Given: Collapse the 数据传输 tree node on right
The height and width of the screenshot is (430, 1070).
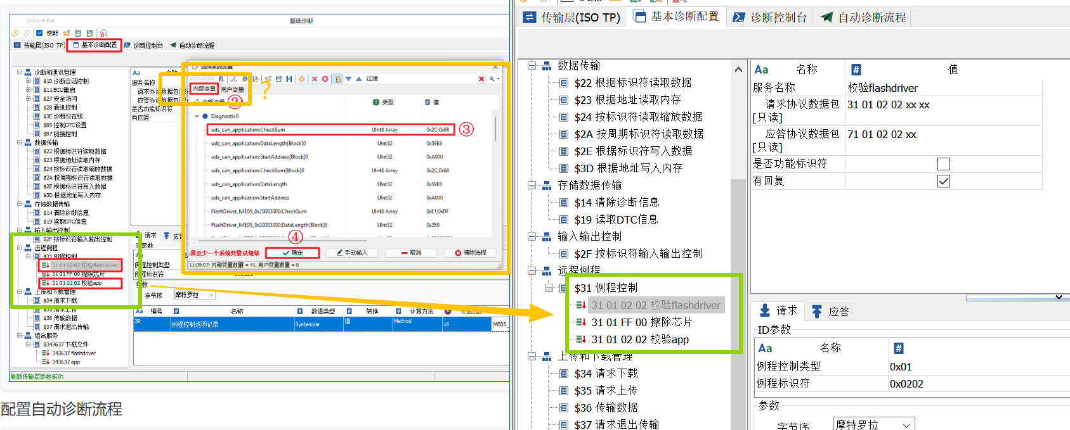Looking at the screenshot, I should pyautogui.click(x=532, y=65).
